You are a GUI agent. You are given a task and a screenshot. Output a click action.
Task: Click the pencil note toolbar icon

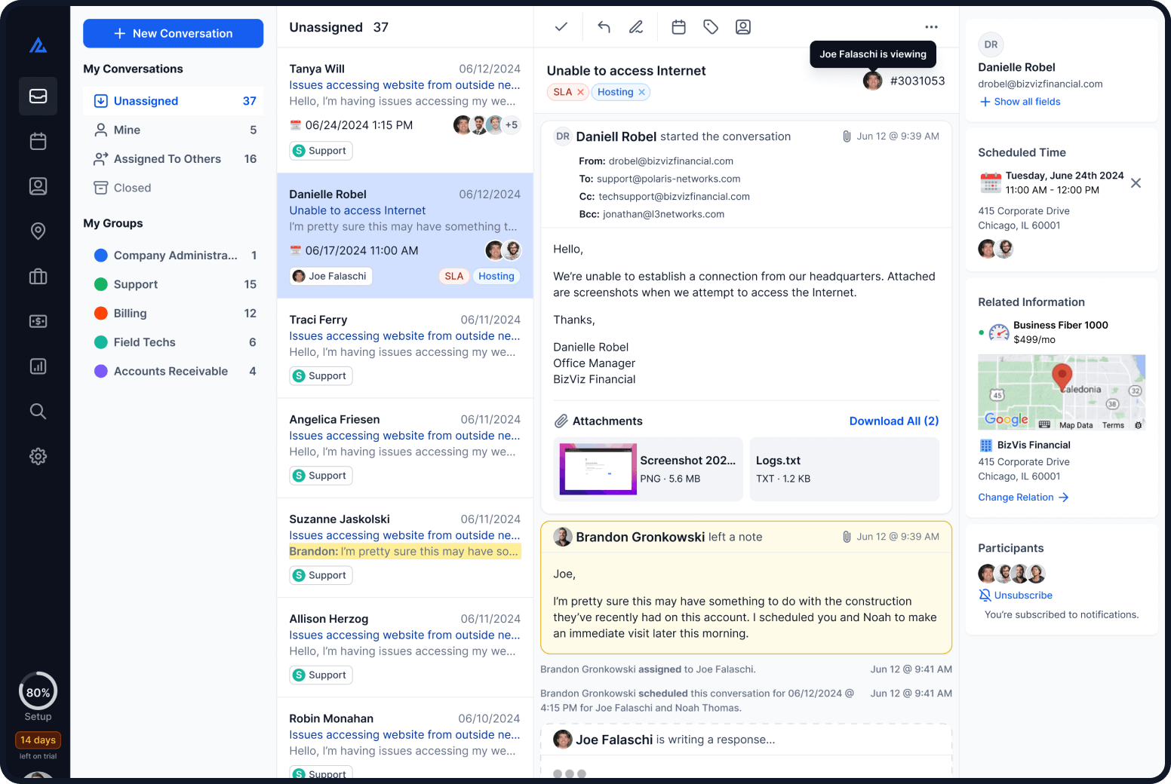point(636,27)
